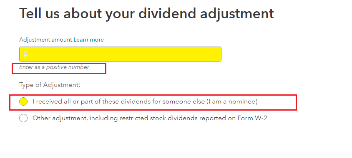The width and height of the screenshot is (352, 158).
Task: Click the dollar sign inside amount field
Action: (25, 54)
